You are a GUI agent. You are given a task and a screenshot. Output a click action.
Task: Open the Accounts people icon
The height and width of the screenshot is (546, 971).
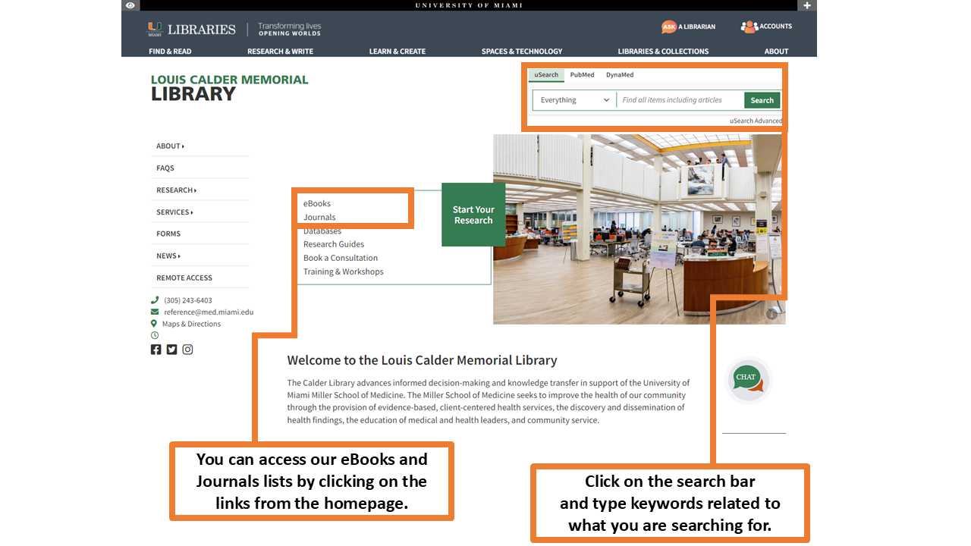[x=749, y=27]
